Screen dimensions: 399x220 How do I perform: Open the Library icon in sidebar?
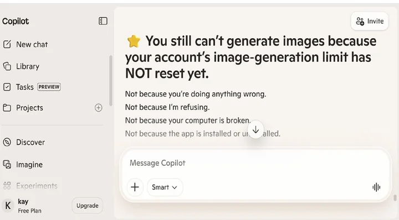(7, 66)
